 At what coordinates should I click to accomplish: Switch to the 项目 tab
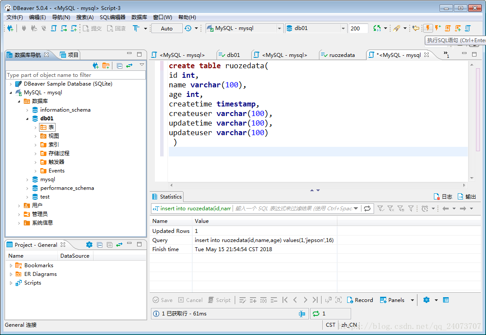point(69,55)
